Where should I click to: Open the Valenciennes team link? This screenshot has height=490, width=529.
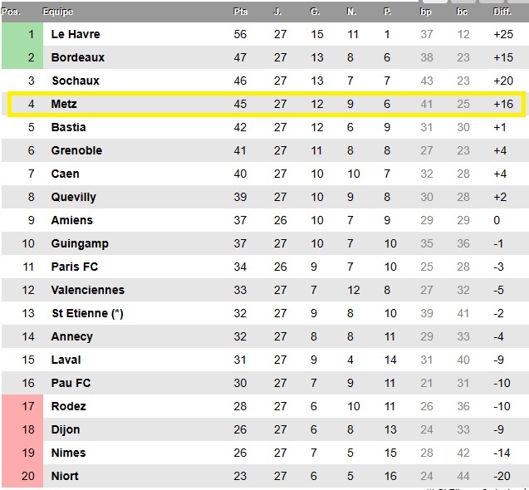[88, 290]
